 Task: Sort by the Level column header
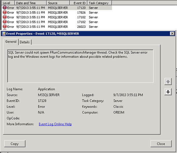coord(6,3)
